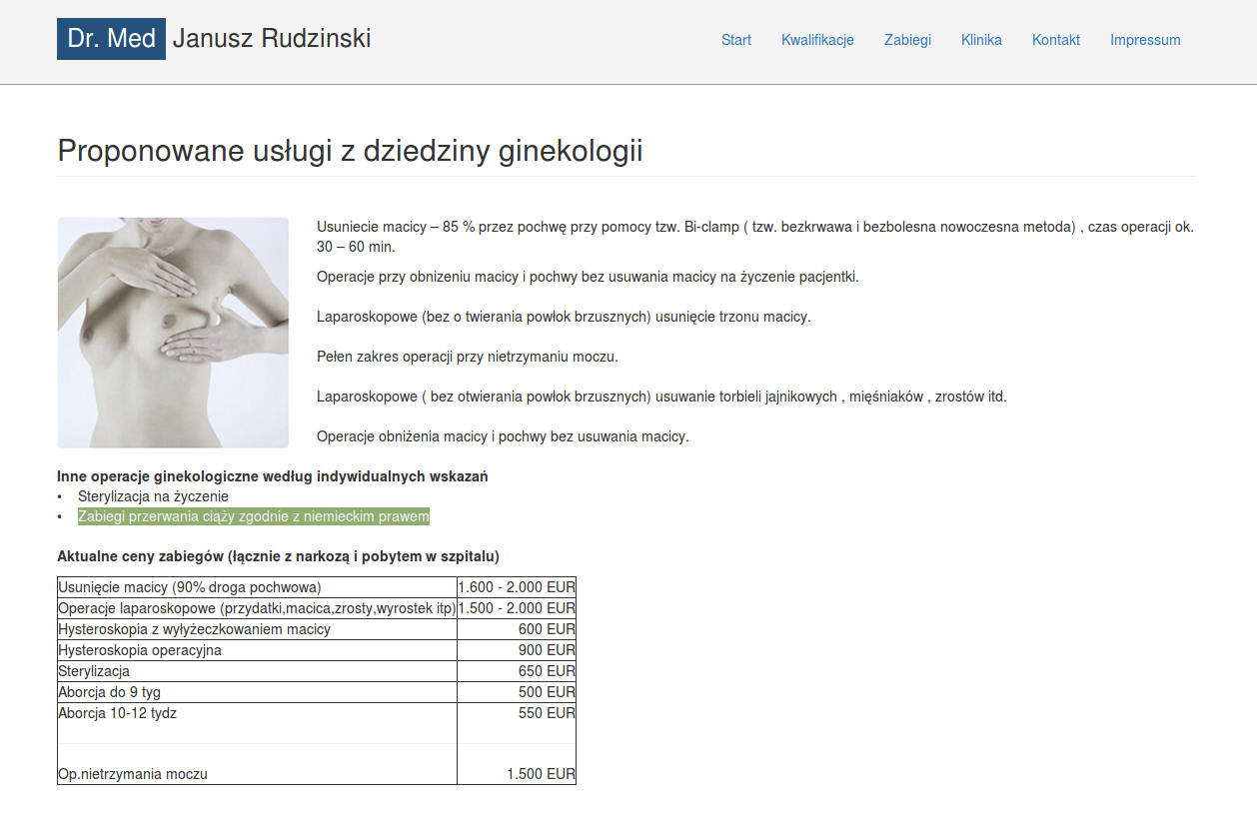
Task: Click the Impressum link
Action: tap(1145, 40)
